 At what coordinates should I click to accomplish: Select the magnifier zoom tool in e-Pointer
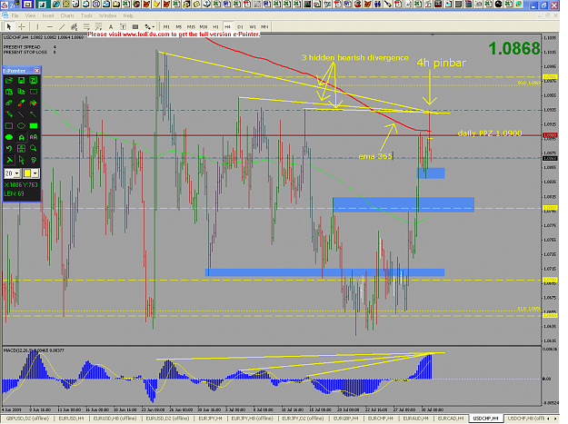click(x=34, y=148)
